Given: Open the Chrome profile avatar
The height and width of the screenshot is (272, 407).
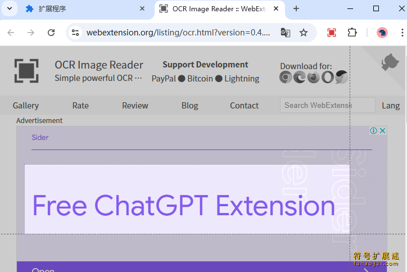Looking at the screenshot, I should tap(382, 33).
